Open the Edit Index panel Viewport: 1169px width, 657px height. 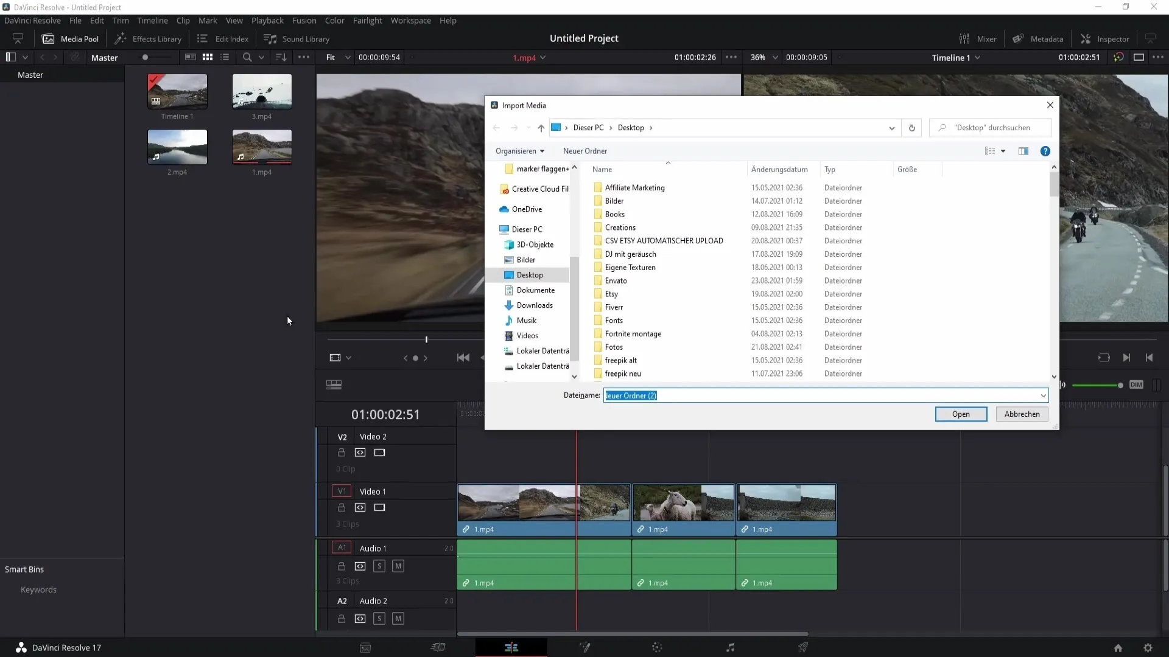[x=223, y=39]
